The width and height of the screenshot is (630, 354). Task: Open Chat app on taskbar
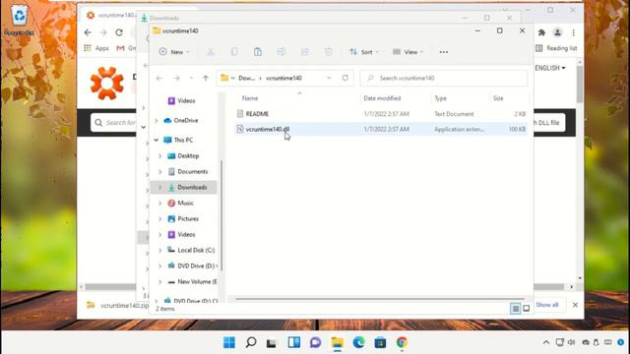315,342
